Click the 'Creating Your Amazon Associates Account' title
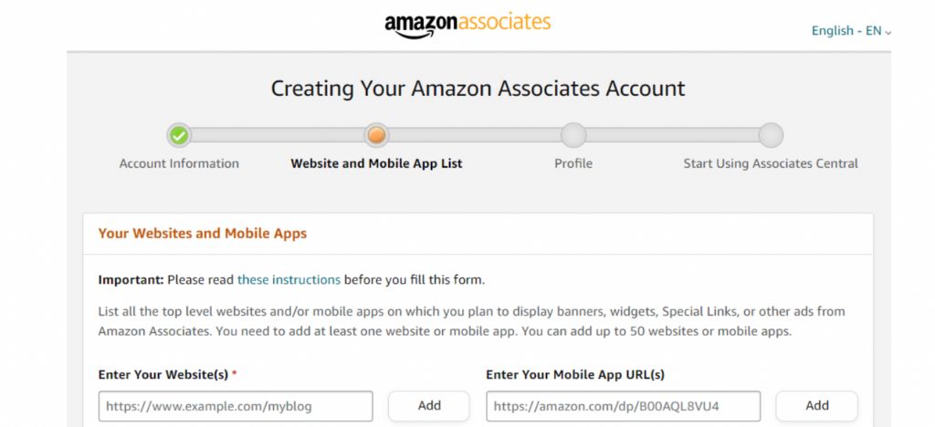The width and height of the screenshot is (935, 427). (x=478, y=89)
